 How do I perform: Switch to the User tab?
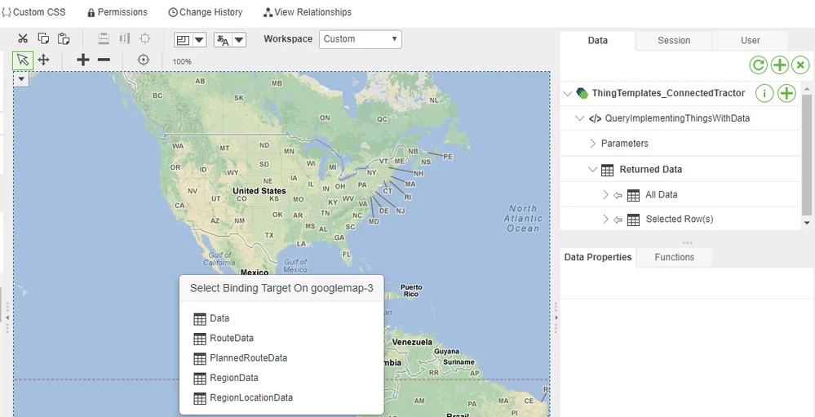750,41
